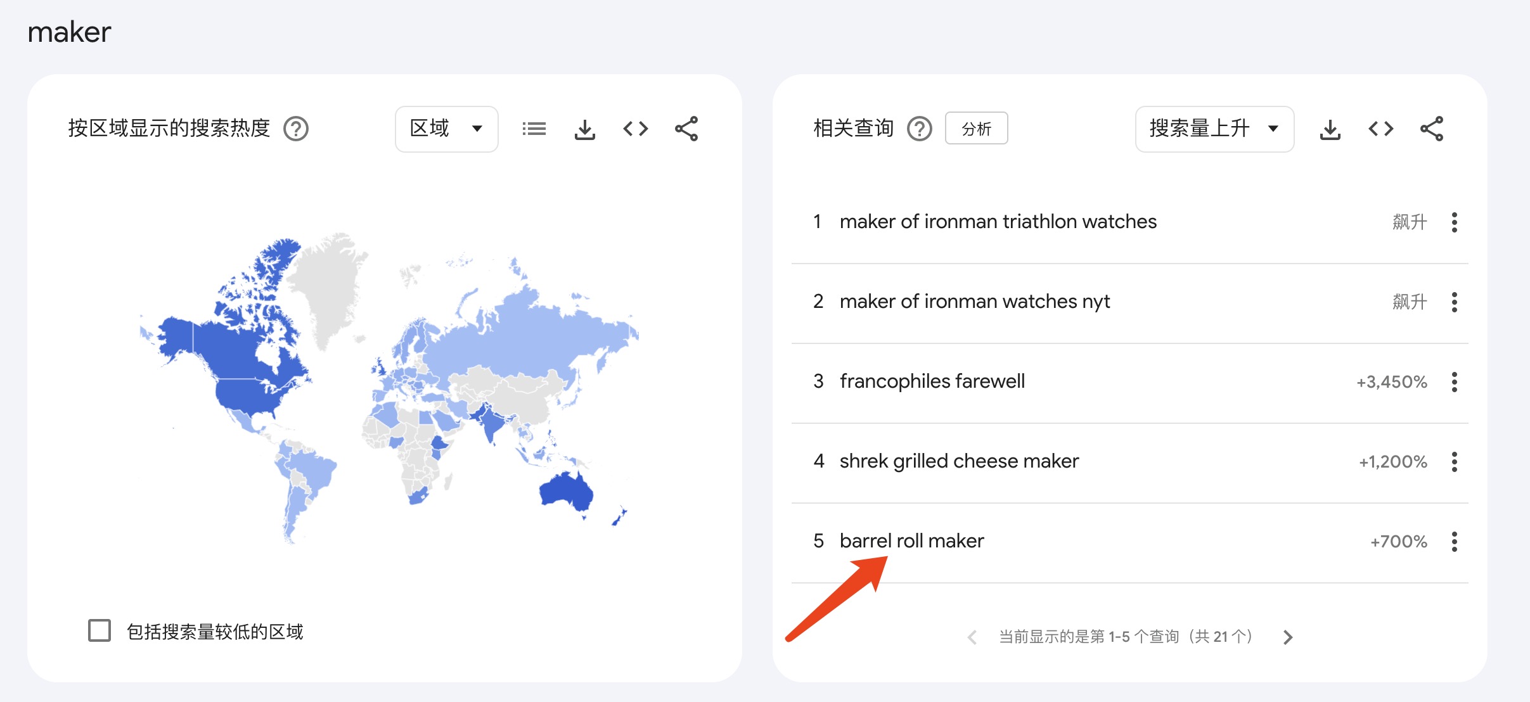This screenshot has height=702, width=1530.
Task: Open the 搜索量上升 dropdown
Action: tap(1214, 129)
